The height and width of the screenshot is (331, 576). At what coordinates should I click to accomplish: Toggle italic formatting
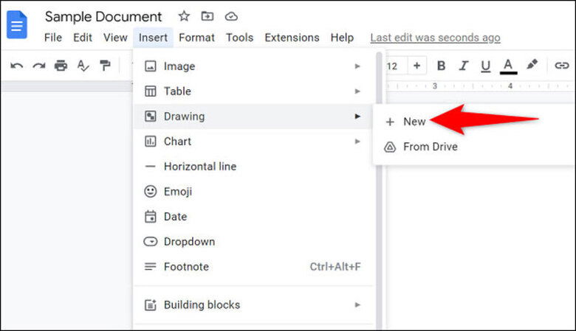463,66
